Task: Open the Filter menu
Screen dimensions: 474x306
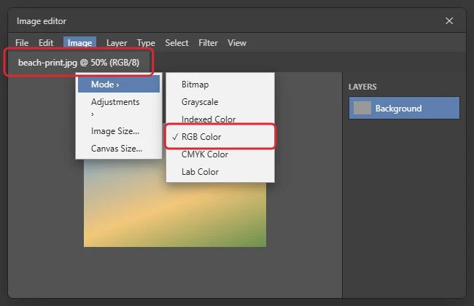Action: click(208, 43)
